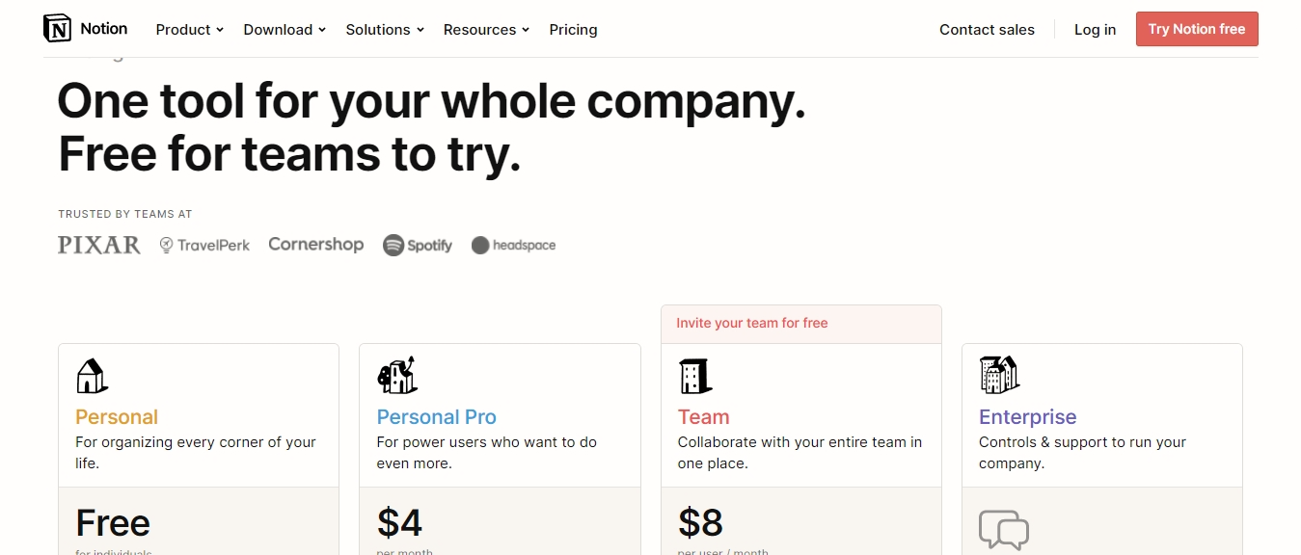This screenshot has height=555, width=1301.
Task: Click the Personal plan house icon
Action: pyautogui.click(x=92, y=375)
